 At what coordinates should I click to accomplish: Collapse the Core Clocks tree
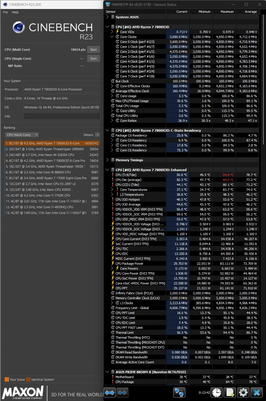(112, 37)
